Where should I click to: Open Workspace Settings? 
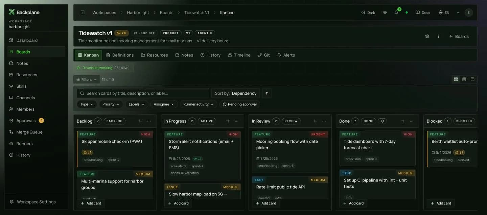(x=36, y=202)
